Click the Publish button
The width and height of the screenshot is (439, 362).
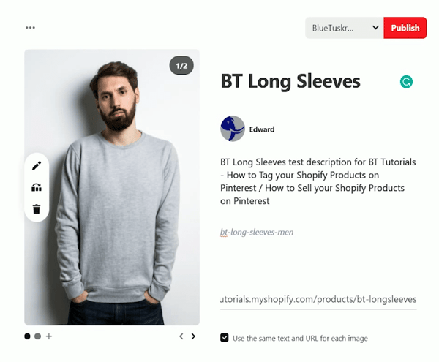coord(405,28)
